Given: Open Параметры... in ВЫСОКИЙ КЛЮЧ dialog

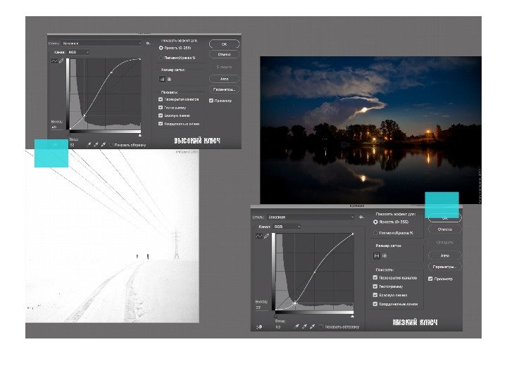Looking at the screenshot, I should pyautogui.click(x=225, y=89).
